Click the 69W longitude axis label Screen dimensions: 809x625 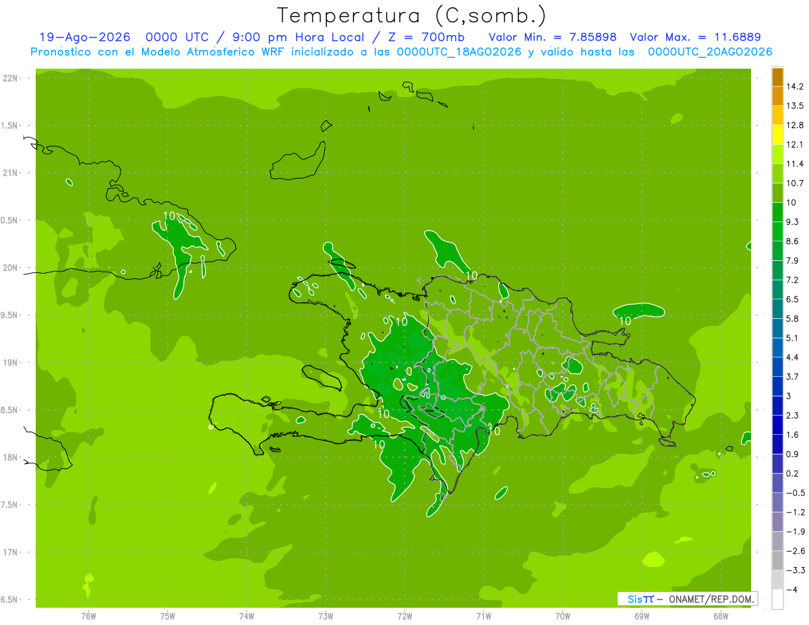(x=642, y=616)
